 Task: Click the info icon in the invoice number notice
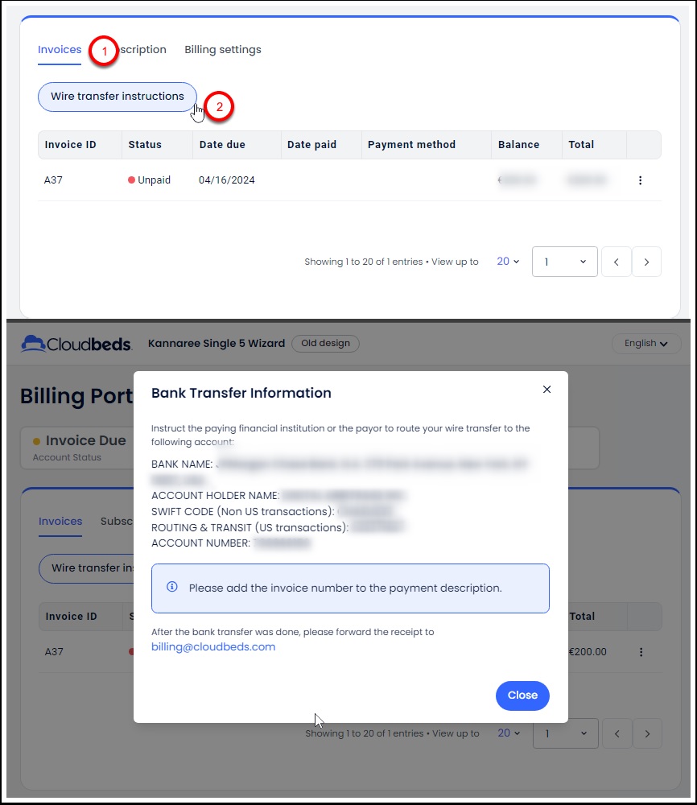pos(171,588)
